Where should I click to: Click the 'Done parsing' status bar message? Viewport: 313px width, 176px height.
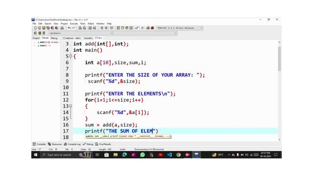pos(149,149)
